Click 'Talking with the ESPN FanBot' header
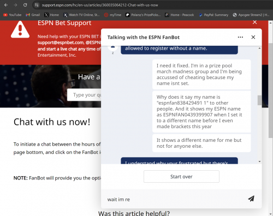273x216 pixels. click(144, 37)
